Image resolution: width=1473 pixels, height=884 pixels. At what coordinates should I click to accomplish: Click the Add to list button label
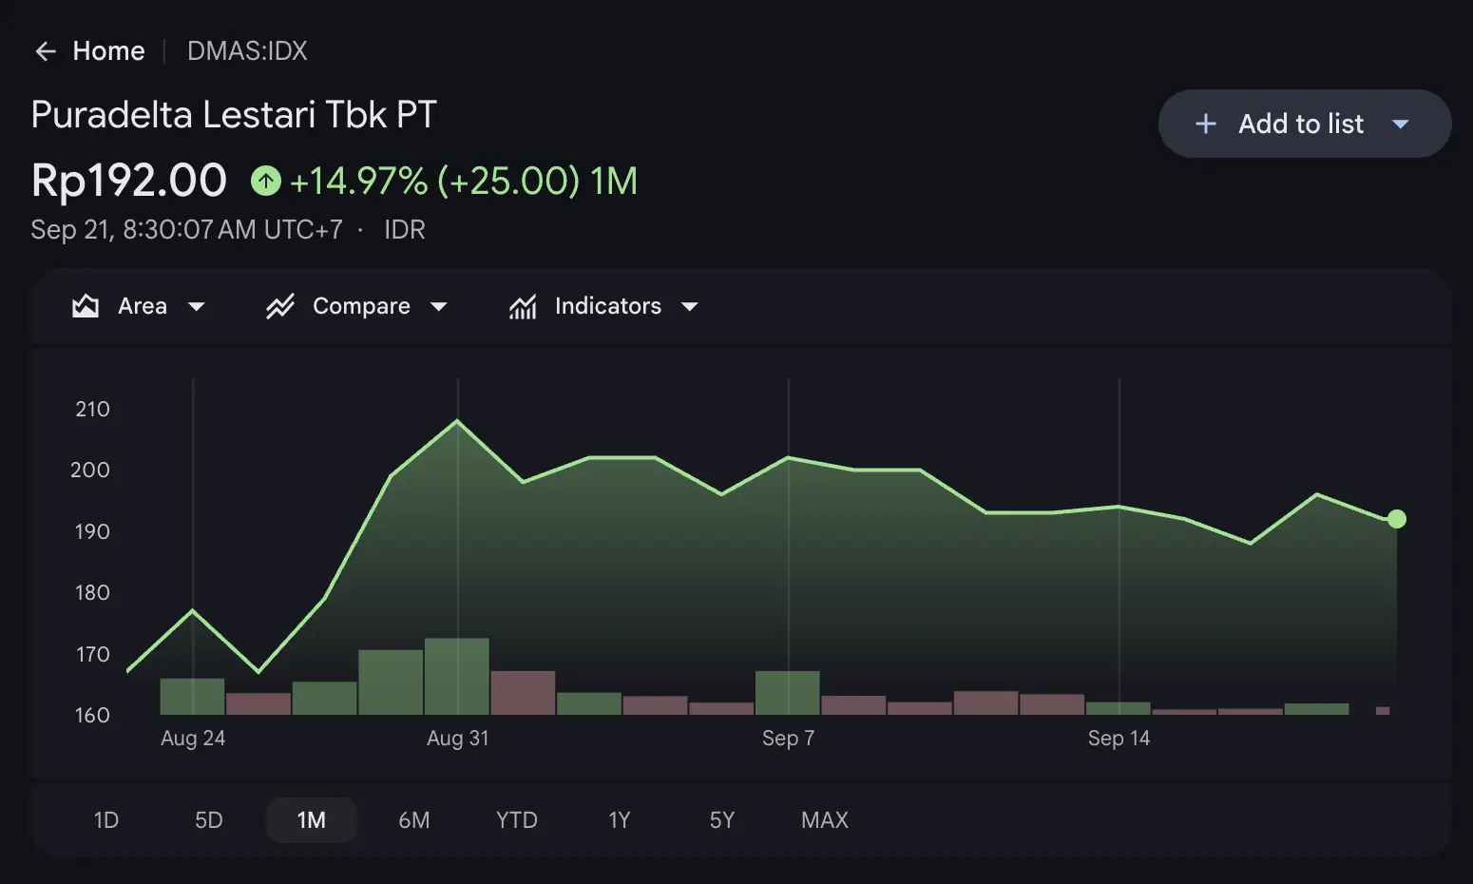tap(1301, 124)
